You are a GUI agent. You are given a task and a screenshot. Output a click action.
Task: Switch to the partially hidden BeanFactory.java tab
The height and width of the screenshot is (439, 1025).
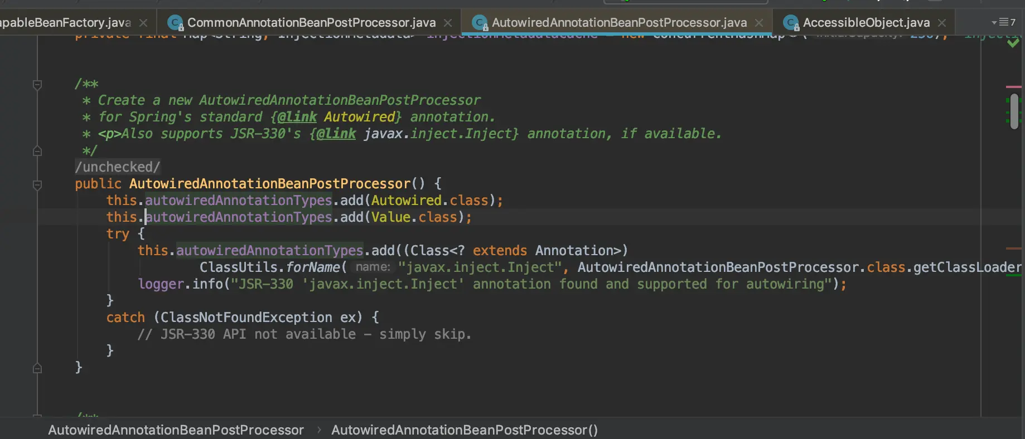[65, 23]
